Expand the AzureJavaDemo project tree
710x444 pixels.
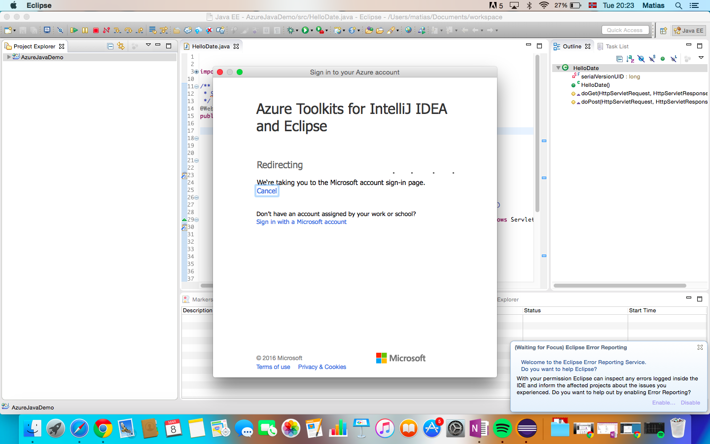point(9,57)
